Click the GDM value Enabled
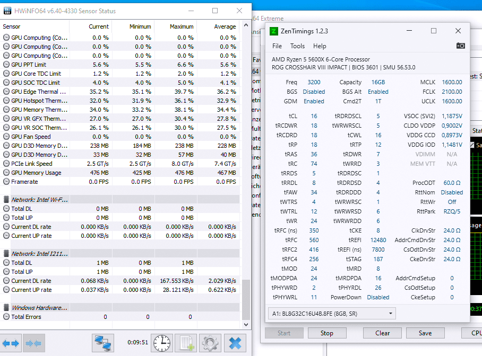 point(314,101)
